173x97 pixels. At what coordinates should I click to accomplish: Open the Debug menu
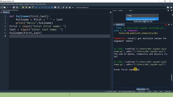tap(21, 4)
